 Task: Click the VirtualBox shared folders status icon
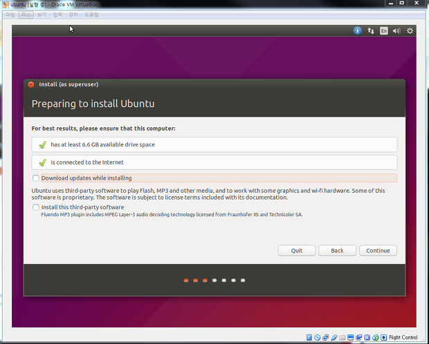pos(343,338)
